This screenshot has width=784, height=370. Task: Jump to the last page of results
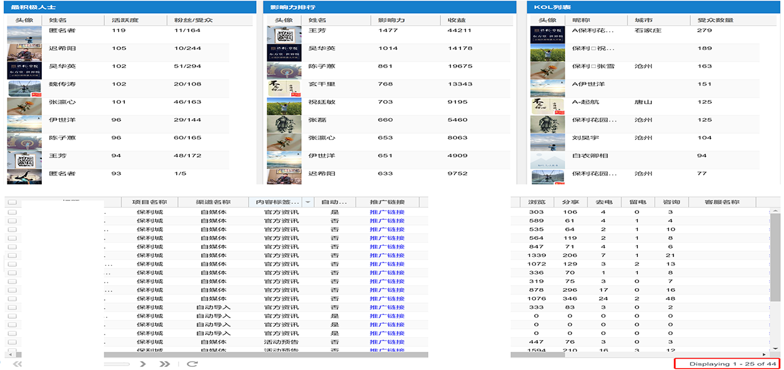[164, 364]
